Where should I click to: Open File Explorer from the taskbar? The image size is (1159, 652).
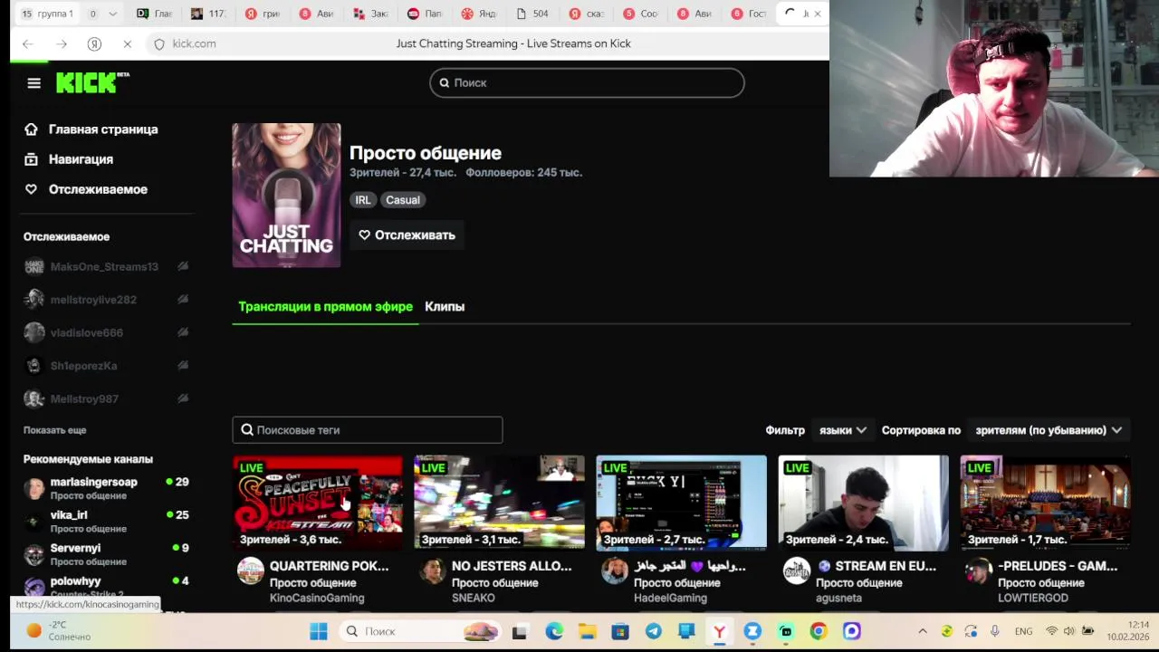(587, 631)
